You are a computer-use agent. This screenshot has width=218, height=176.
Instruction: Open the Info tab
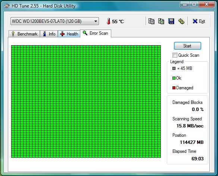[49, 34]
